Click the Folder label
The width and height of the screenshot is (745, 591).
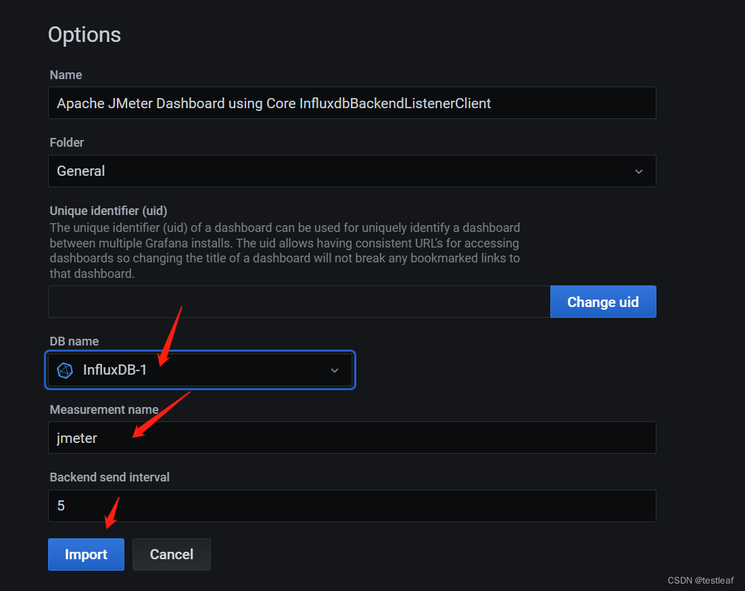pyautogui.click(x=66, y=143)
